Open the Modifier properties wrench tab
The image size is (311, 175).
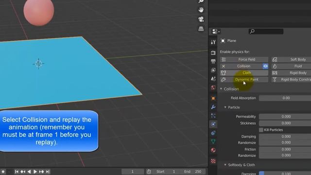point(213,107)
